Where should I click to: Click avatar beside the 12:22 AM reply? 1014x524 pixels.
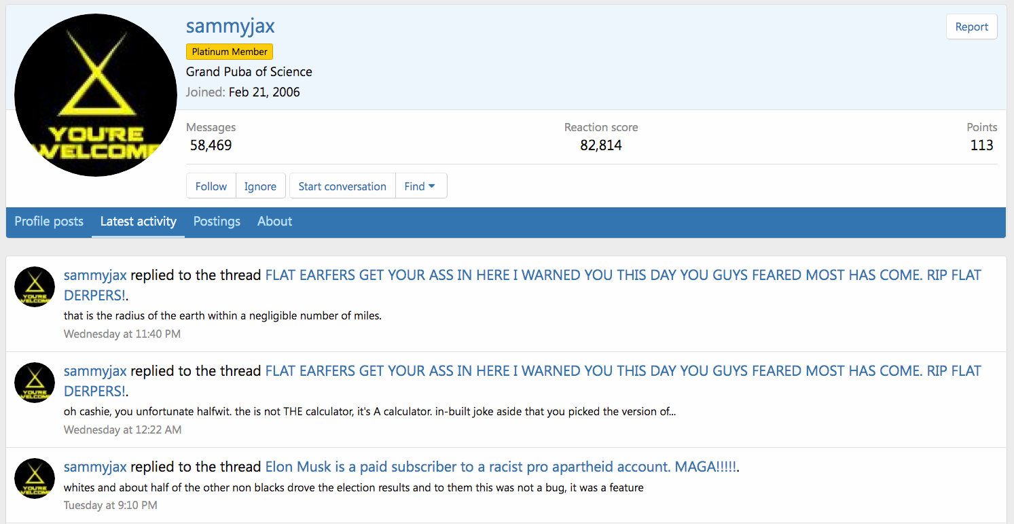(35, 383)
